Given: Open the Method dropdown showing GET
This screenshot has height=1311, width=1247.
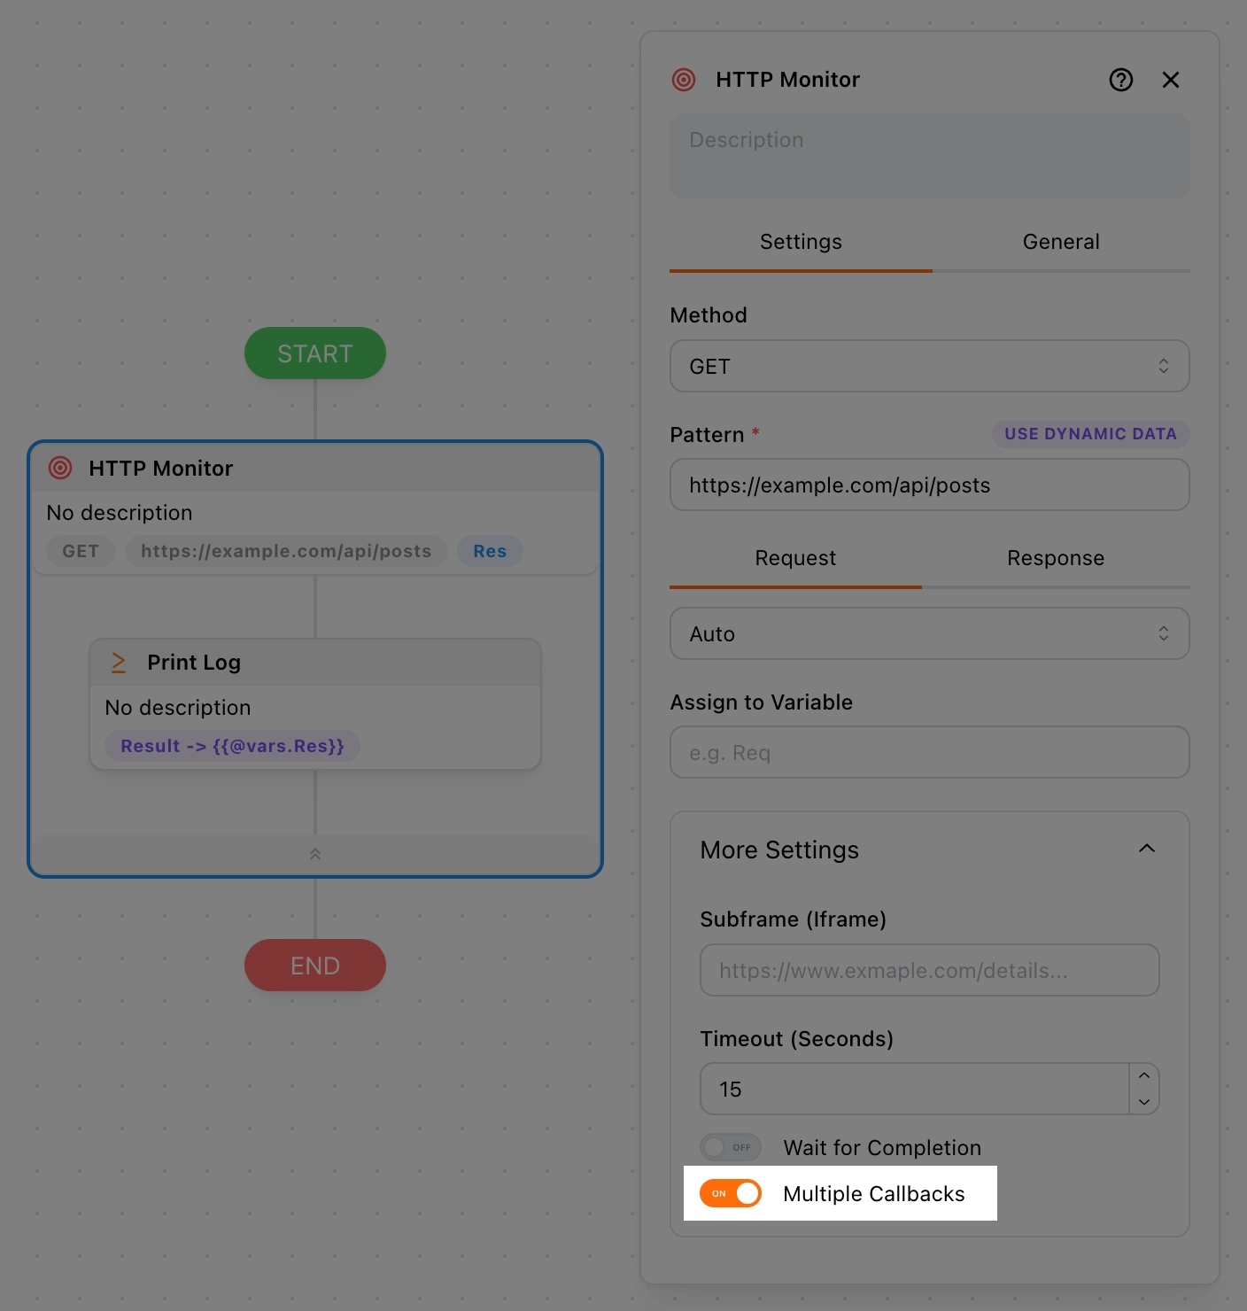Looking at the screenshot, I should [x=929, y=366].
